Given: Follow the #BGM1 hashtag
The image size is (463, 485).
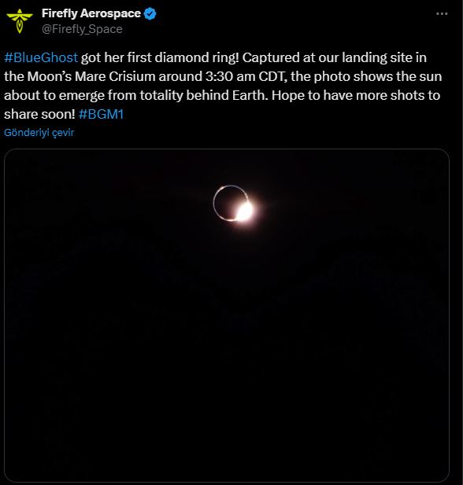Looking at the screenshot, I should coord(102,114).
